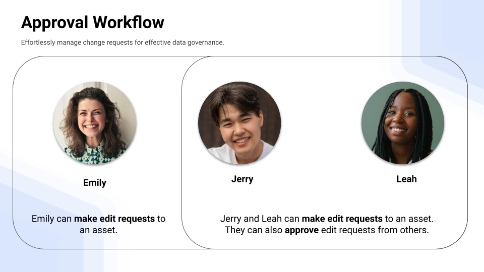Click the Approval Workflow title
The height and width of the screenshot is (272, 484).
(92, 23)
